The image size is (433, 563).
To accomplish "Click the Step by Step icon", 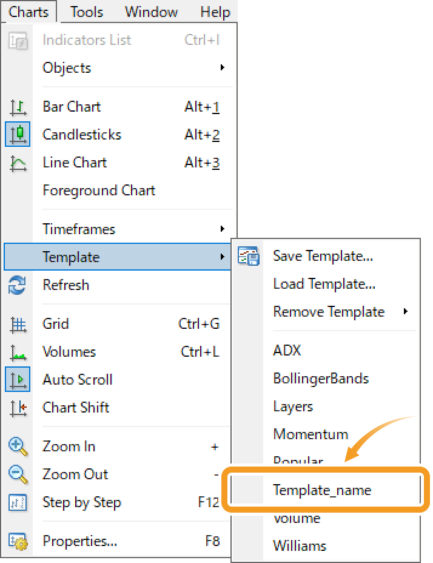I will (18, 502).
